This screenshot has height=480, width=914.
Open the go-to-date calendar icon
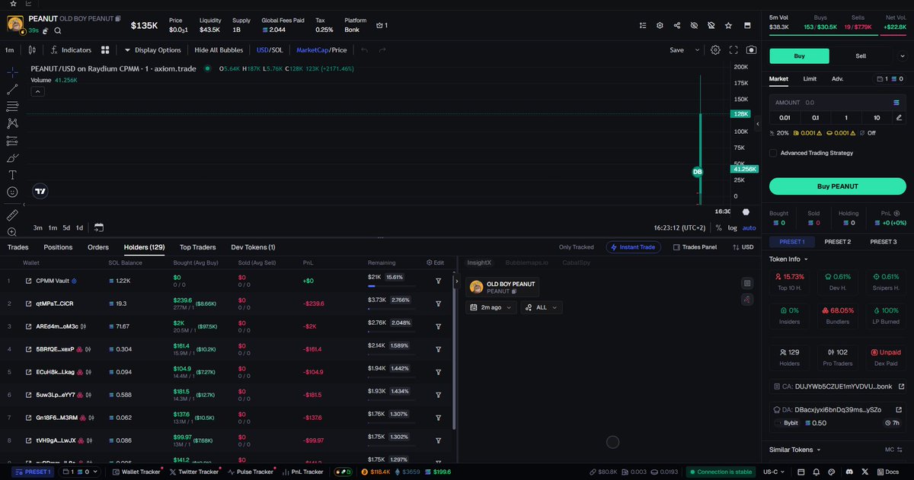99,227
